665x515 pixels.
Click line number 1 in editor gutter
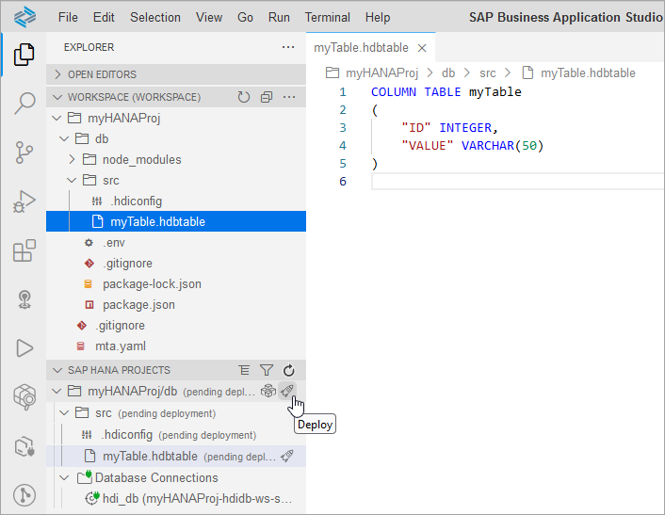click(343, 92)
